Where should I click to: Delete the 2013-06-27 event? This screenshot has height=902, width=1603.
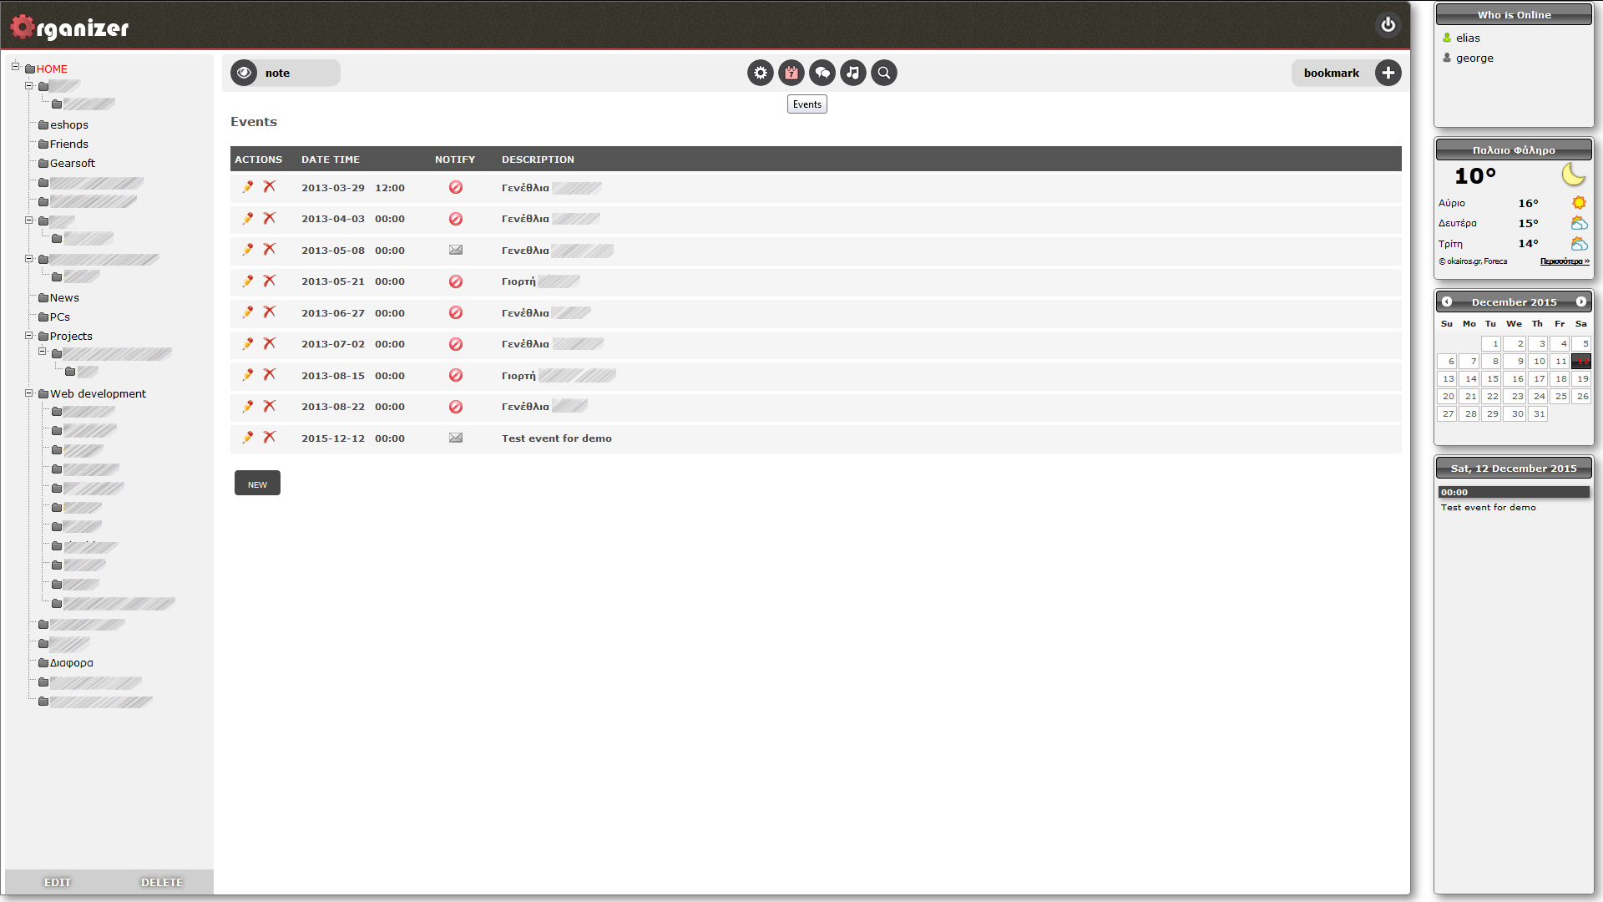[269, 312]
